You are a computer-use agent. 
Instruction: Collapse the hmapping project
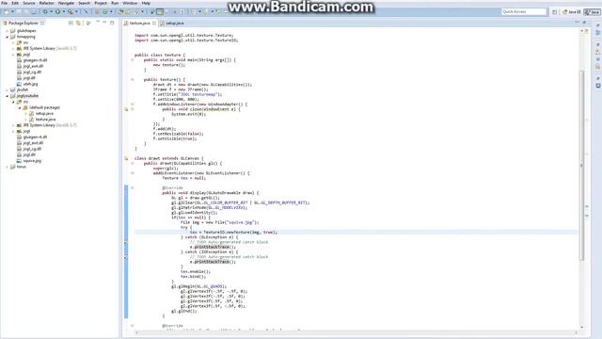tap(7, 37)
